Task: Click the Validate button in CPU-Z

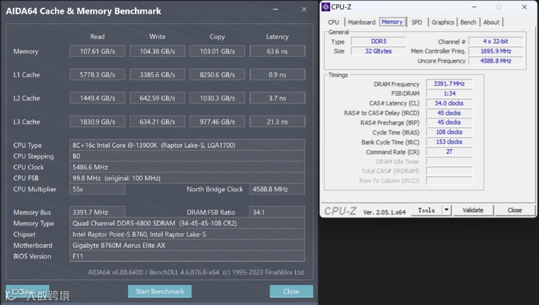Action: 473,210
